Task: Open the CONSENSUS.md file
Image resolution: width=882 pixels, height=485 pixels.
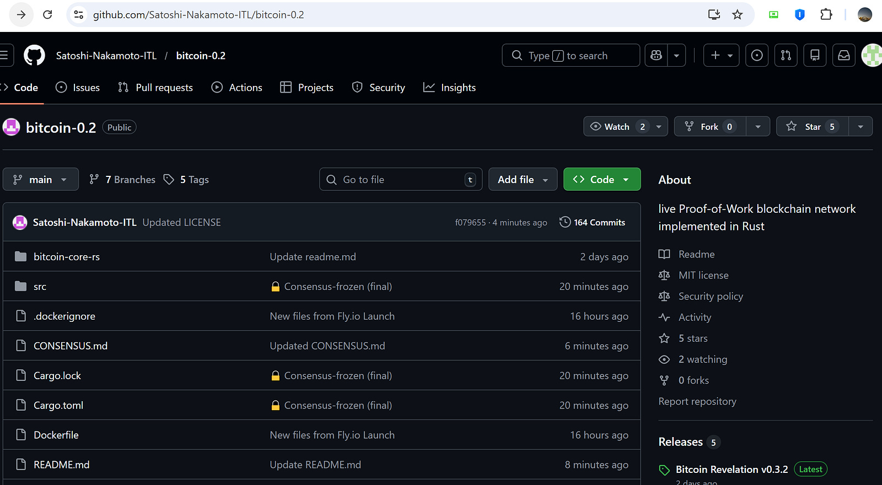Action: pyautogui.click(x=71, y=346)
